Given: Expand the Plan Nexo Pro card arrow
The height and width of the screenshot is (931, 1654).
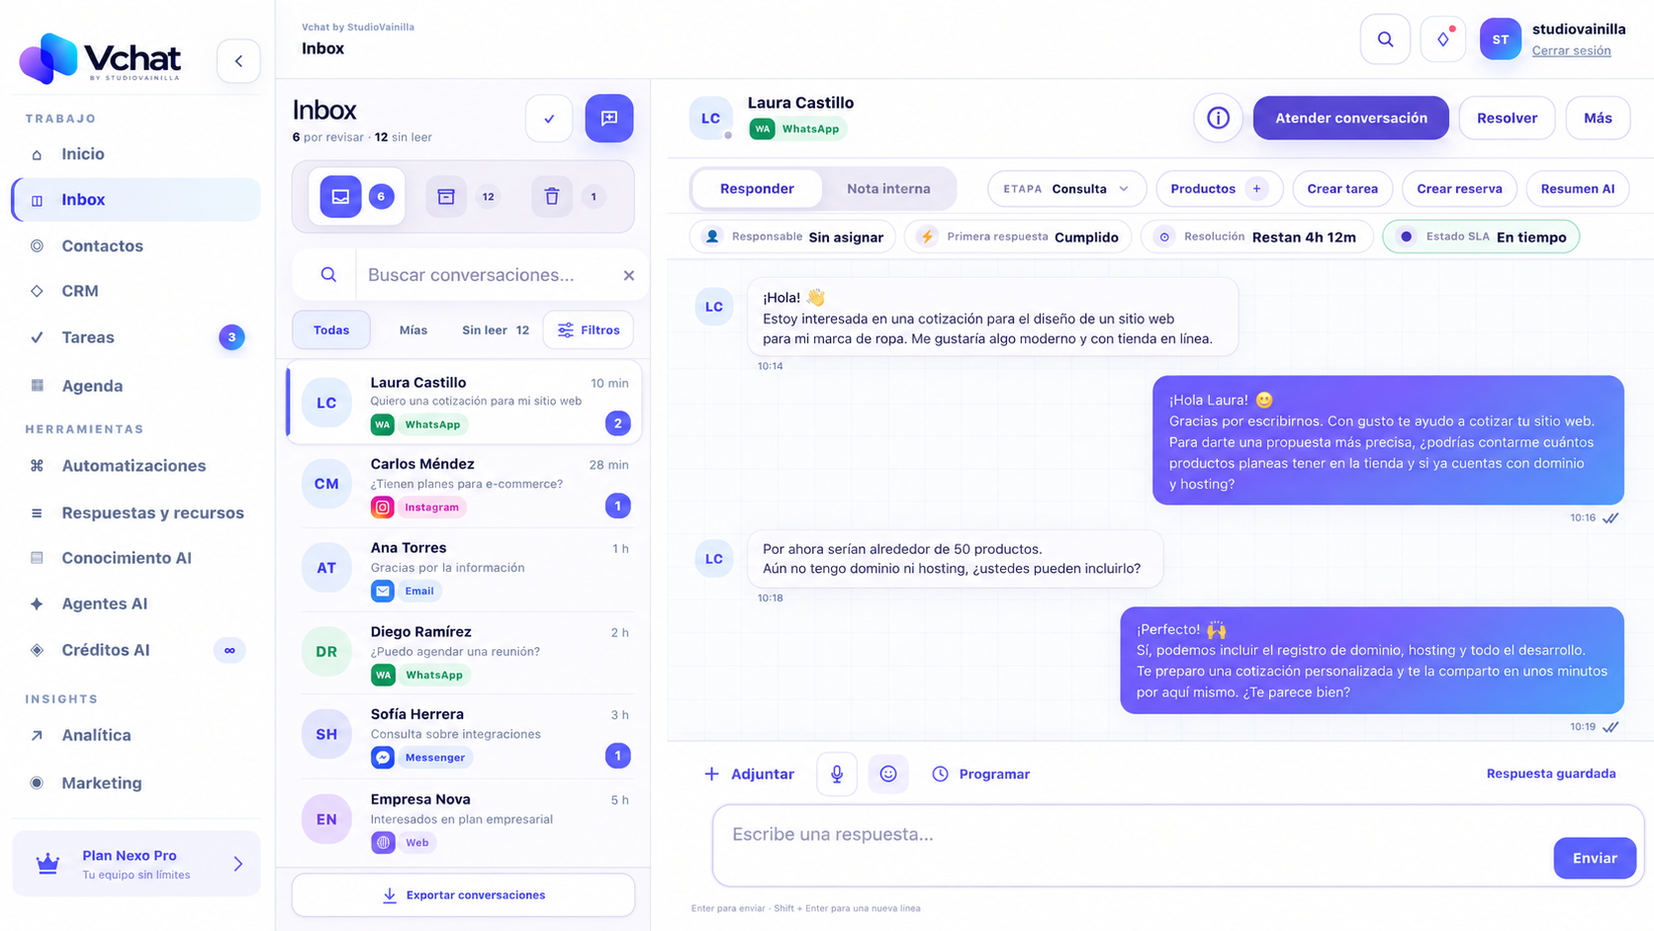Looking at the screenshot, I should (238, 864).
